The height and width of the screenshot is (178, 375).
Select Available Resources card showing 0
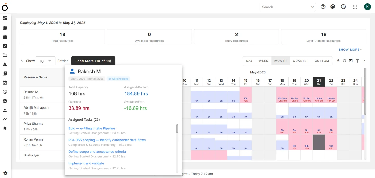pos(149,37)
